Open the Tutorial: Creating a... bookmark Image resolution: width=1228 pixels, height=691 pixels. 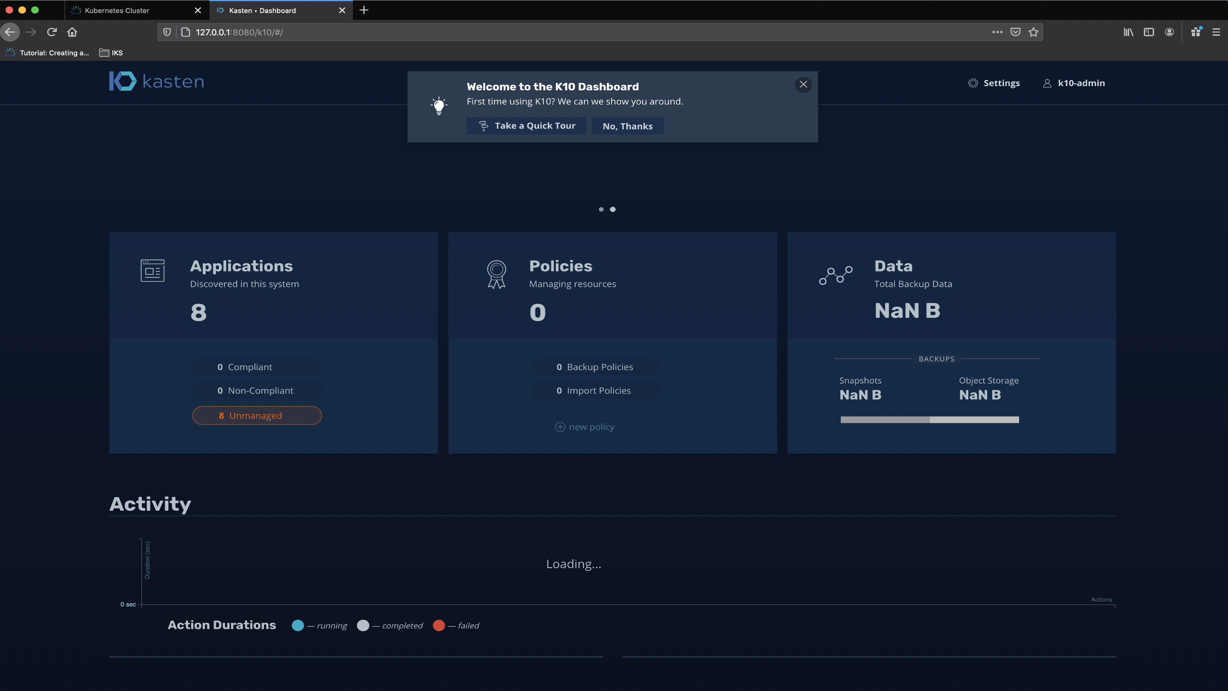point(48,53)
